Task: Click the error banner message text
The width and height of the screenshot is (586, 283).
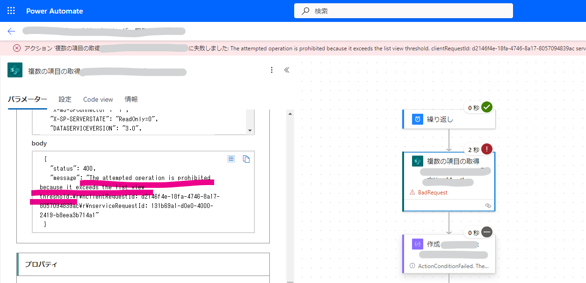Action: point(305,48)
